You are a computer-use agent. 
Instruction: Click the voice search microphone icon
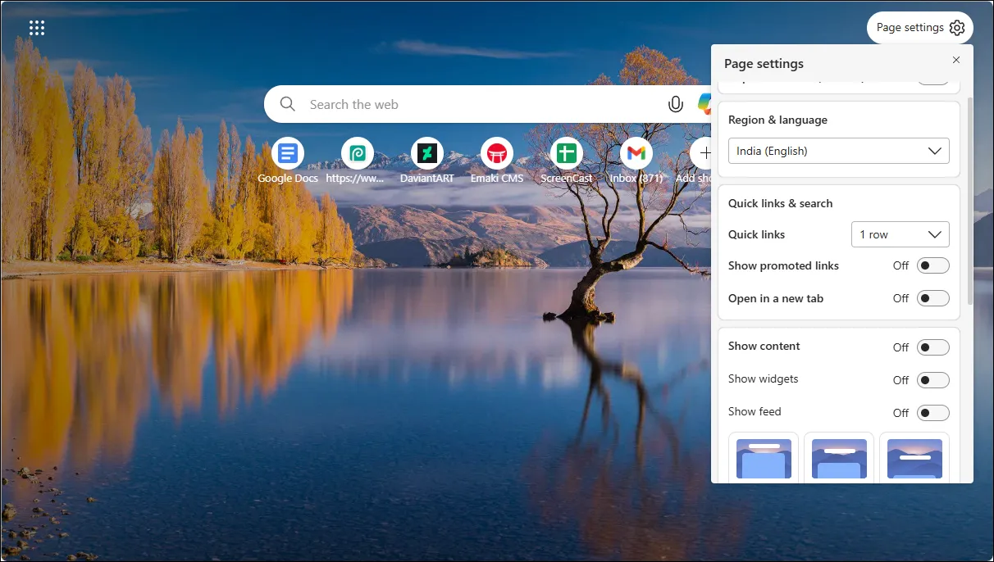pyautogui.click(x=675, y=104)
